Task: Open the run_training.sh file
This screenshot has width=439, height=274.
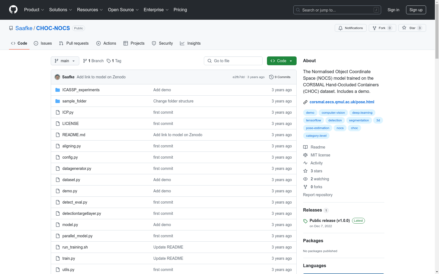Action: [75, 247]
